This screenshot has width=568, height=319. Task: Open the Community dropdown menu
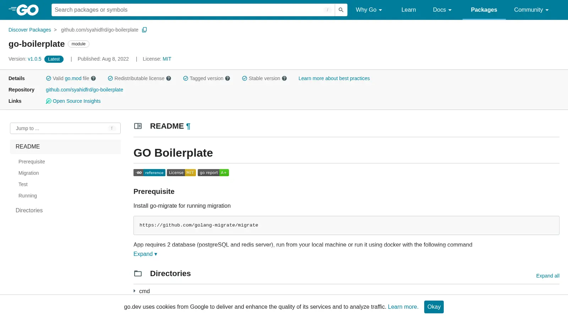(531, 10)
